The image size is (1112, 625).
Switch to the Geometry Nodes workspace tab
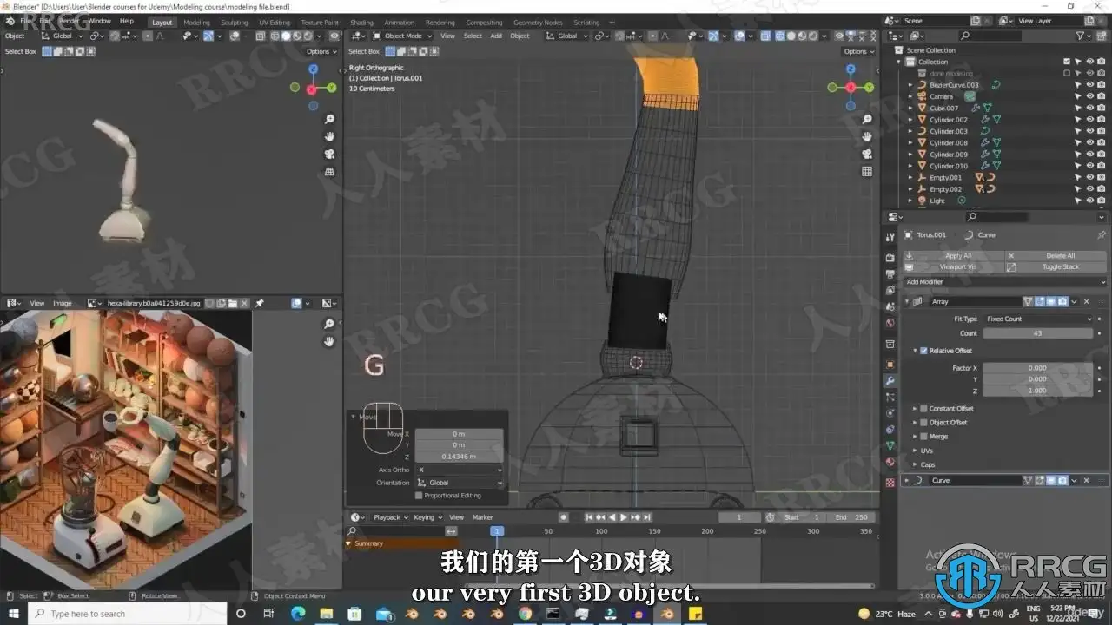[x=538, y=23]
